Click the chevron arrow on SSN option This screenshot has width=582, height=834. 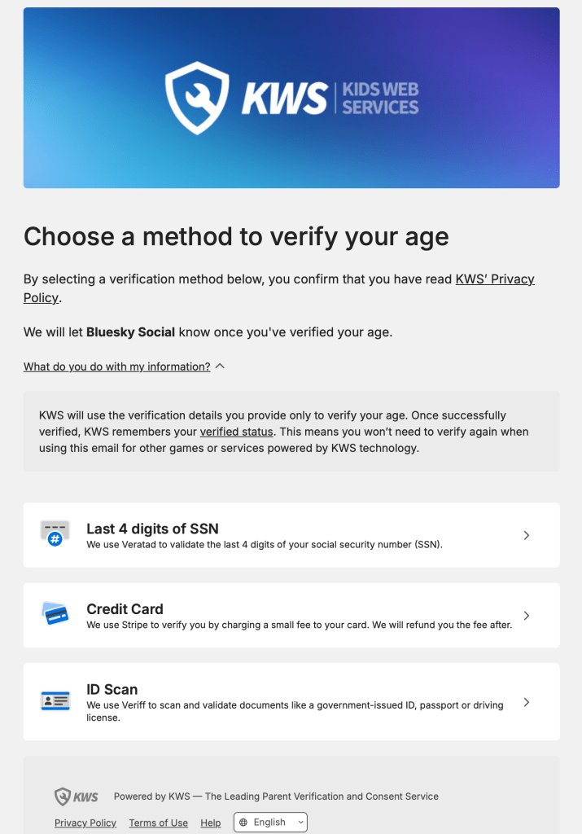[527, 535]
